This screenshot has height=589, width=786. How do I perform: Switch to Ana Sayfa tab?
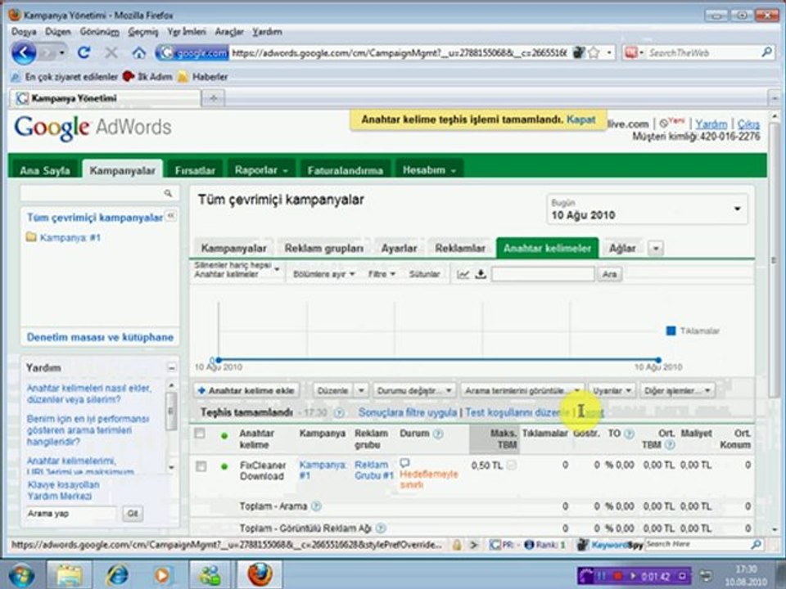[x=44, y=170]
